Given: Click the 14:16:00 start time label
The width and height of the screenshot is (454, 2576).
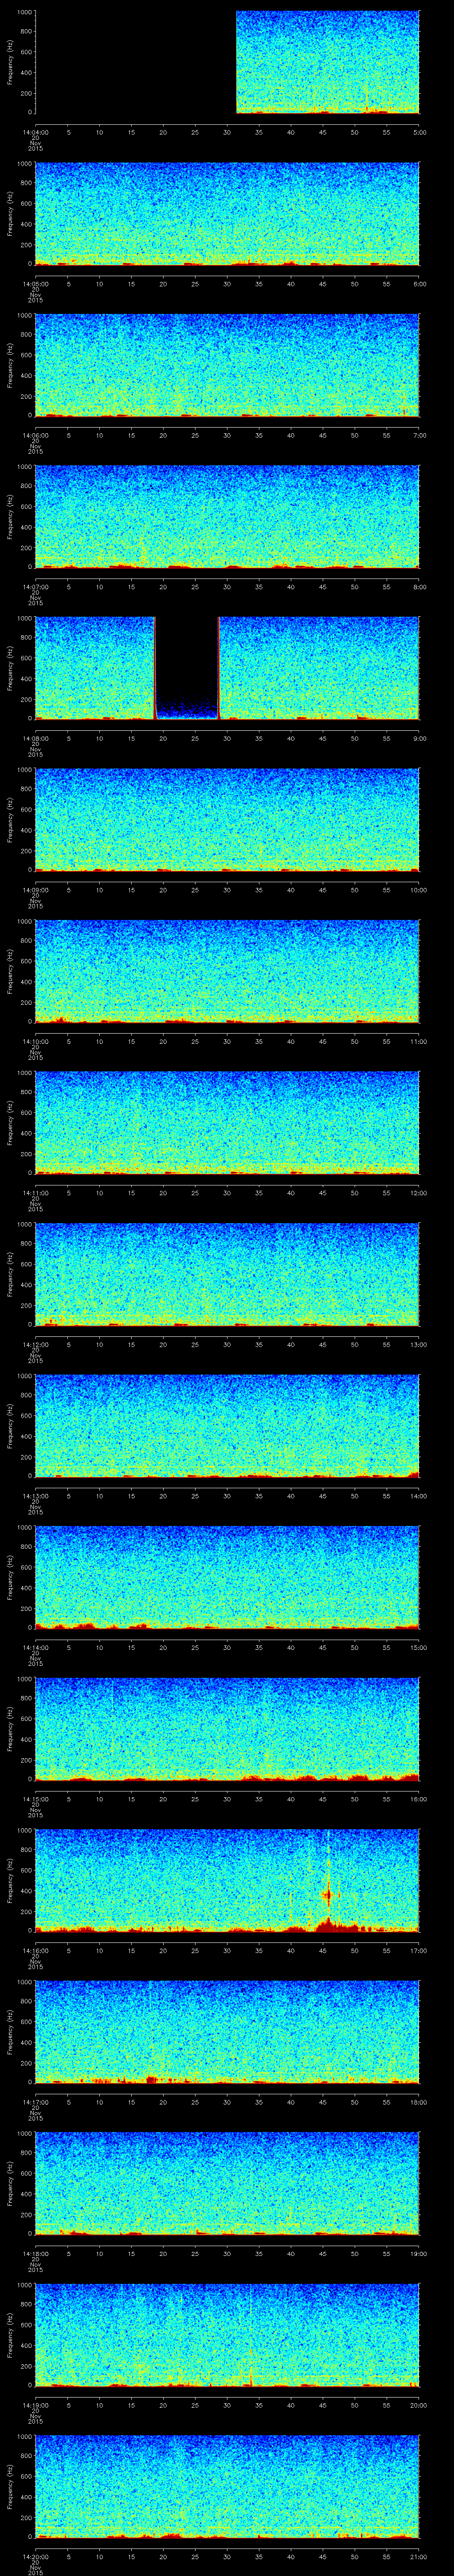Looking at the screenshot, I should pos(35,1950).
